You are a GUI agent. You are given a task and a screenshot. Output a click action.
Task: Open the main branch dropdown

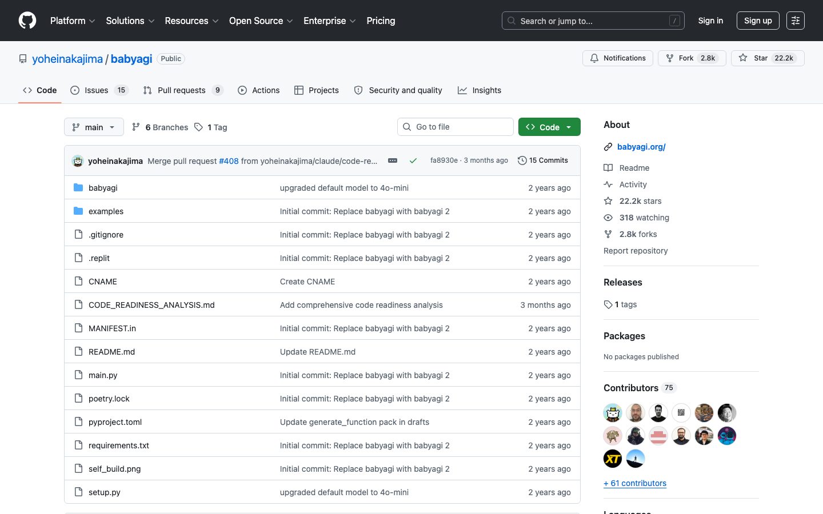[94, 127]
